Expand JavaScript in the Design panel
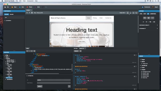Viewport: 161px width, 91px height. coord(140,65)
